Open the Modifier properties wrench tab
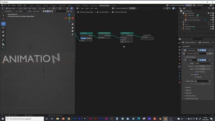 179,67
